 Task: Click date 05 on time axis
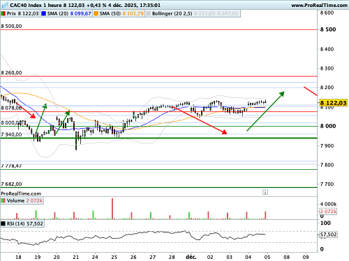click(x=267, y=257)
